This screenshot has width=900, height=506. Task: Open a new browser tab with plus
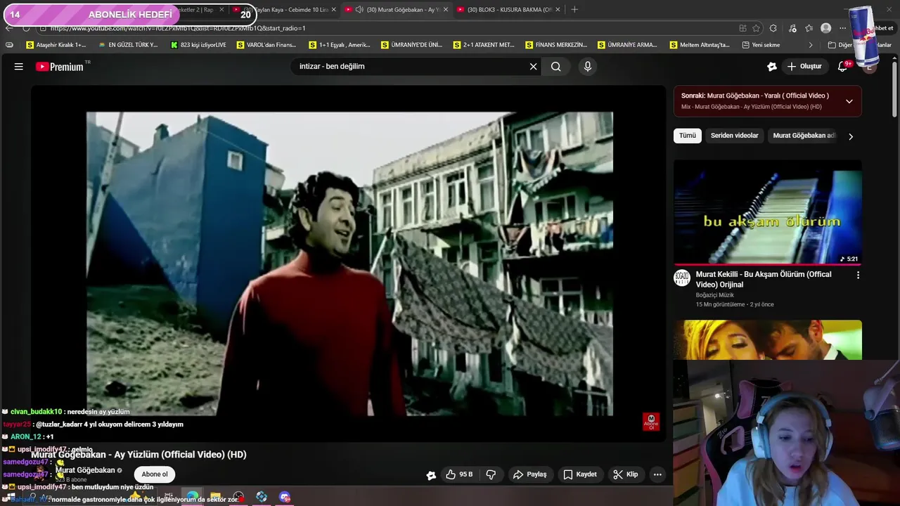(574, 9)
